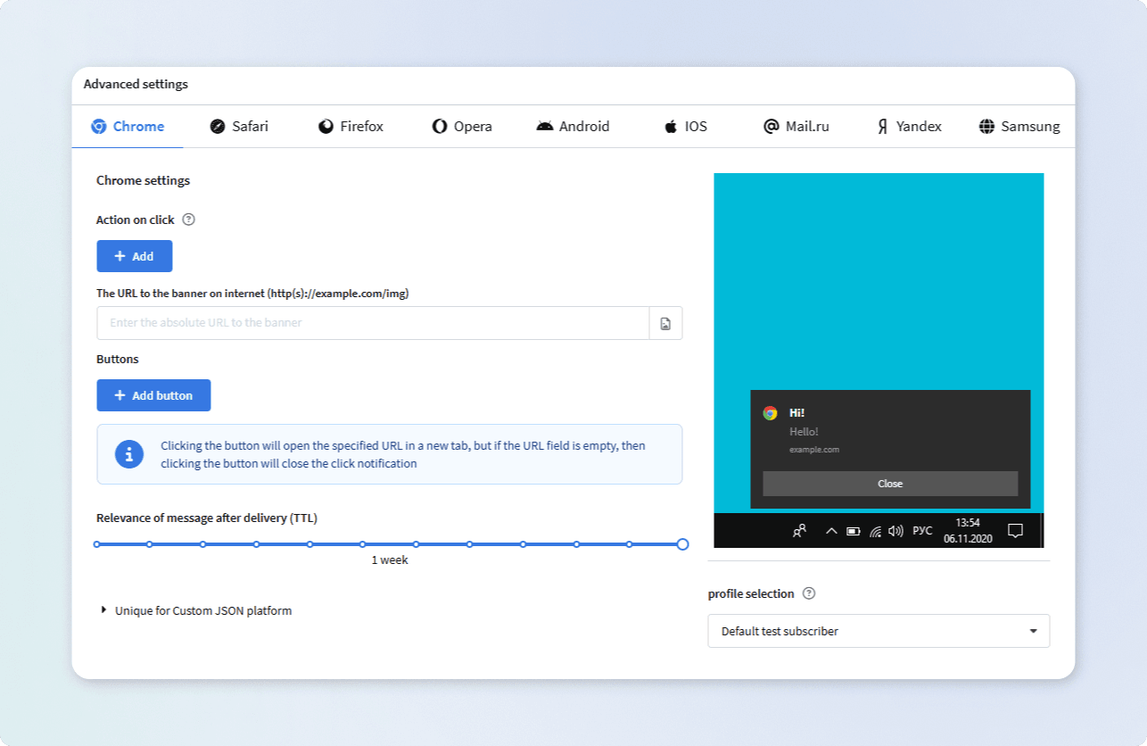Open the Mail.ru tab
Viewport: 1147px width, 746px height.
click(x=796, y=127)
